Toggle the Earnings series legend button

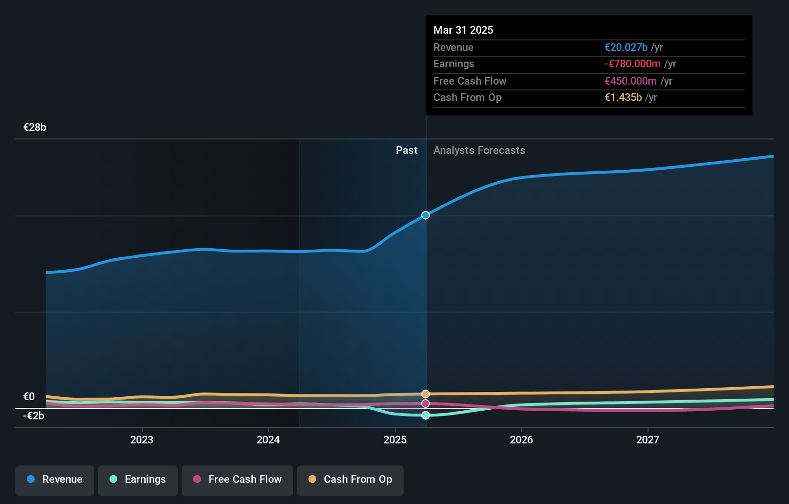click(x=138, y=480)
